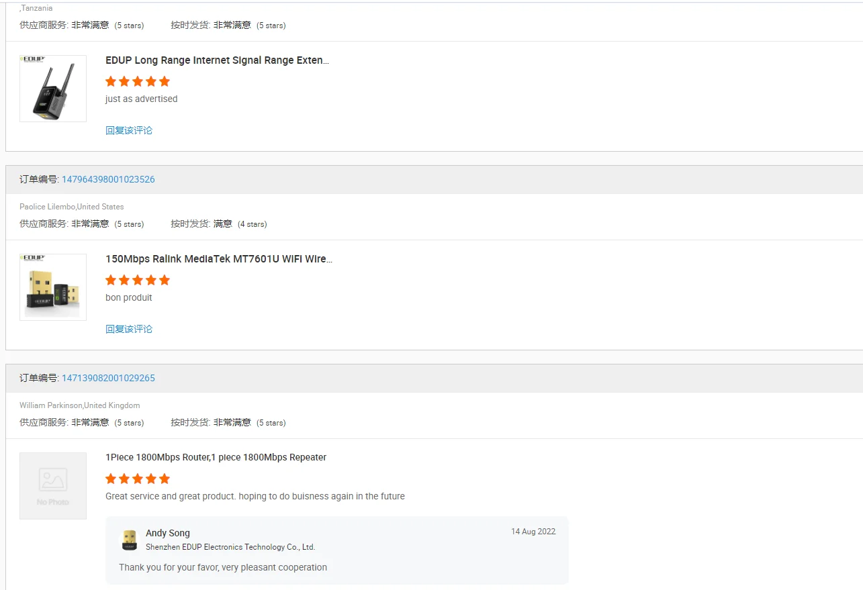The image size is (863, 590).
Task: Open the EDUP Long Range Internet Signal title
Action: 217,60
